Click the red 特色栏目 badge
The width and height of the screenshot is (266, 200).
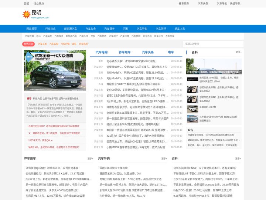coord(28,44)
